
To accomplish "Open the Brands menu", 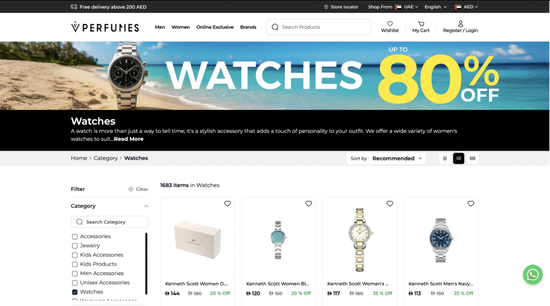I will [248, 27].
